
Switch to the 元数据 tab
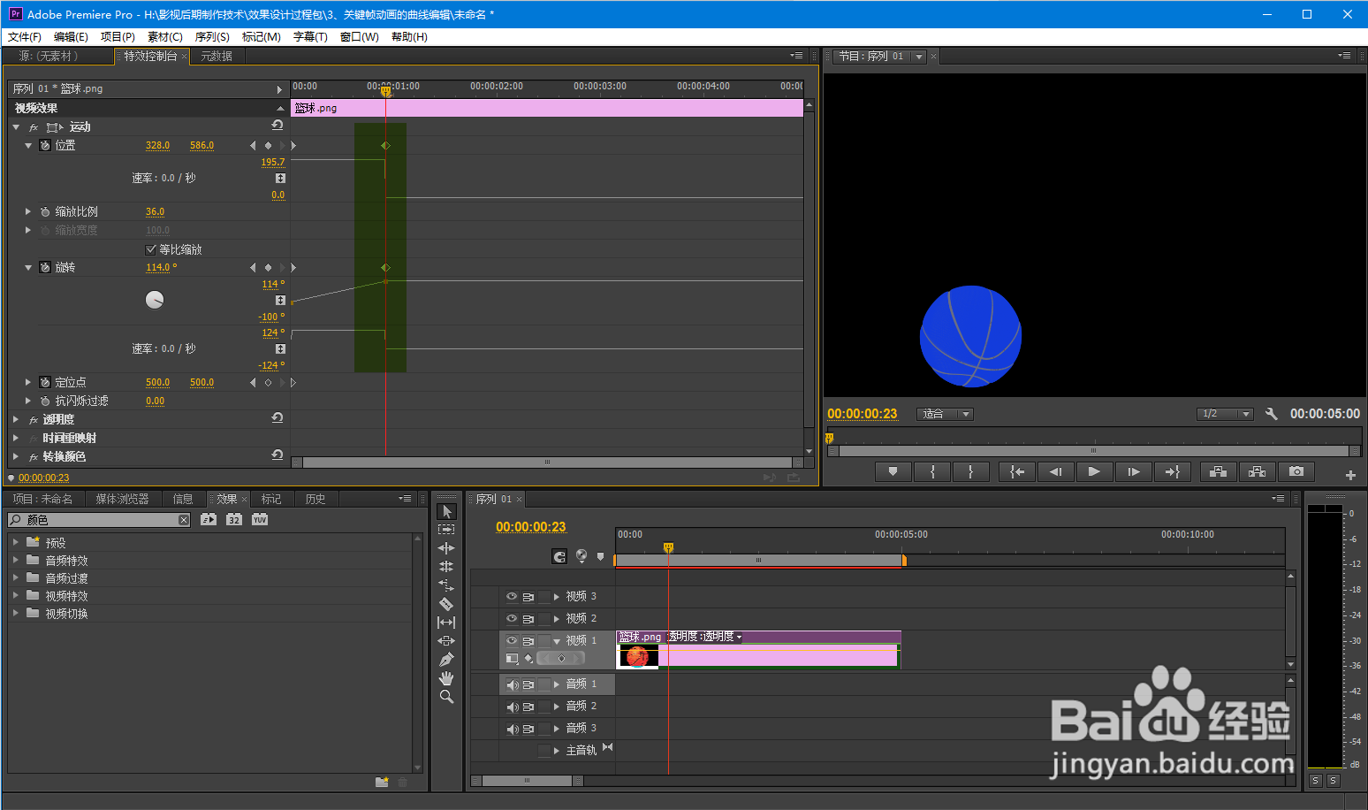[x=217, y=56]
